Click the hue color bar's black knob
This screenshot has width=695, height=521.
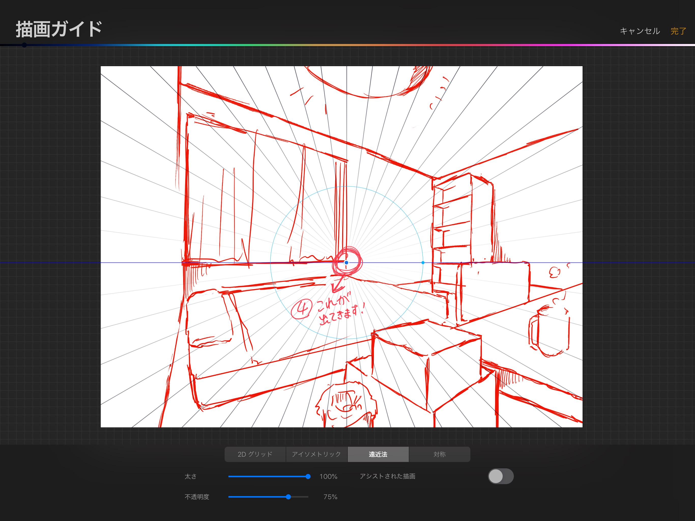pyautogui.click(x=24, y=45)
